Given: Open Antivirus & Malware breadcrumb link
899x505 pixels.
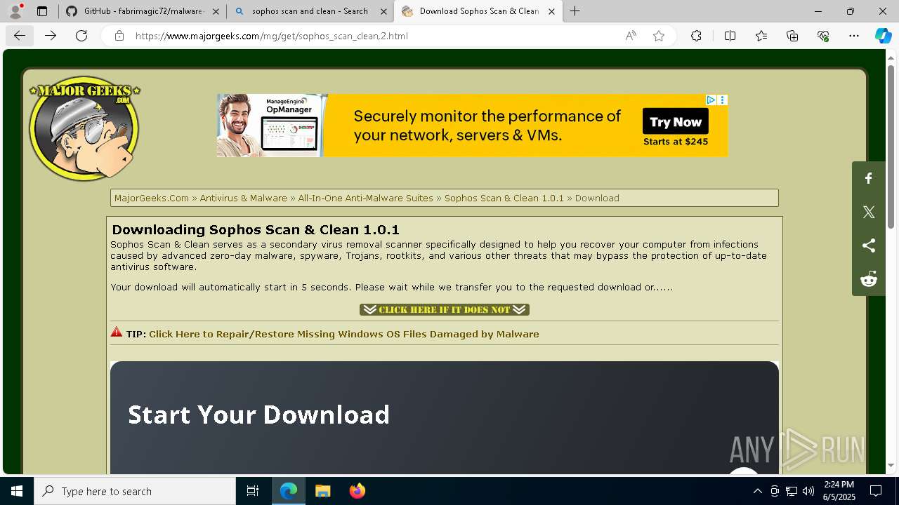Looking at the screenshot, I should point(243,198).
